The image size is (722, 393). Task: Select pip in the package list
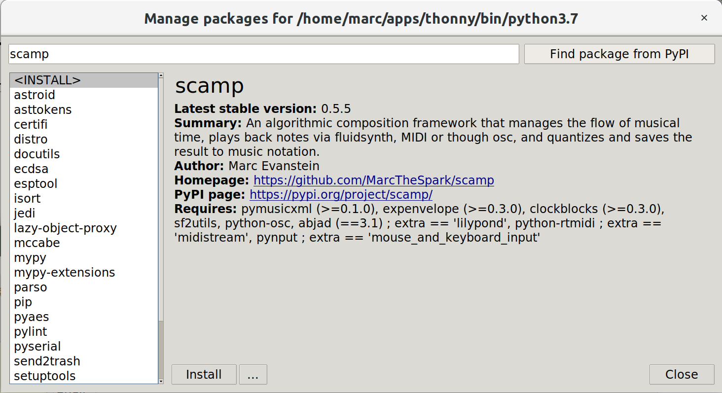23,302
